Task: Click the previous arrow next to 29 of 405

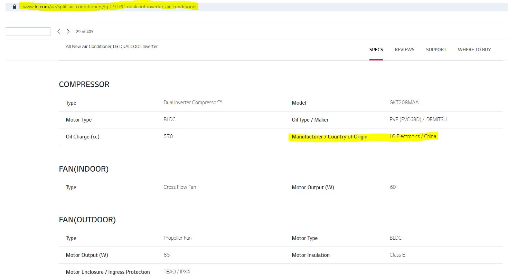Action: point(59,31)
